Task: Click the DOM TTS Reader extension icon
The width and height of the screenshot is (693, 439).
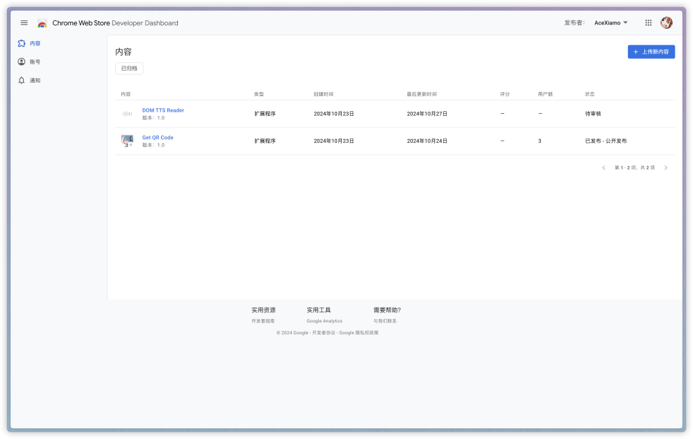Action: 127,114
